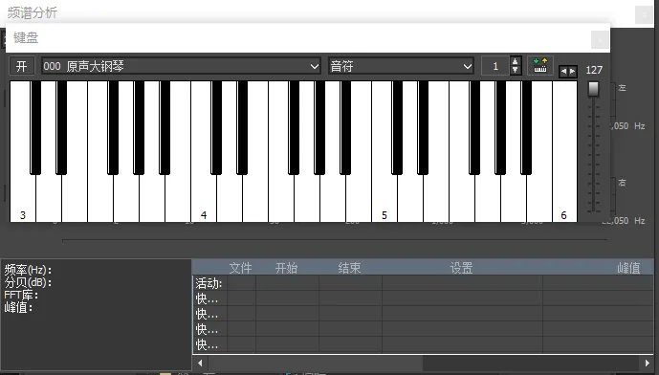
Task: Shift keyboard octave left with arrow icon
Action: click(x=563, y=72)
